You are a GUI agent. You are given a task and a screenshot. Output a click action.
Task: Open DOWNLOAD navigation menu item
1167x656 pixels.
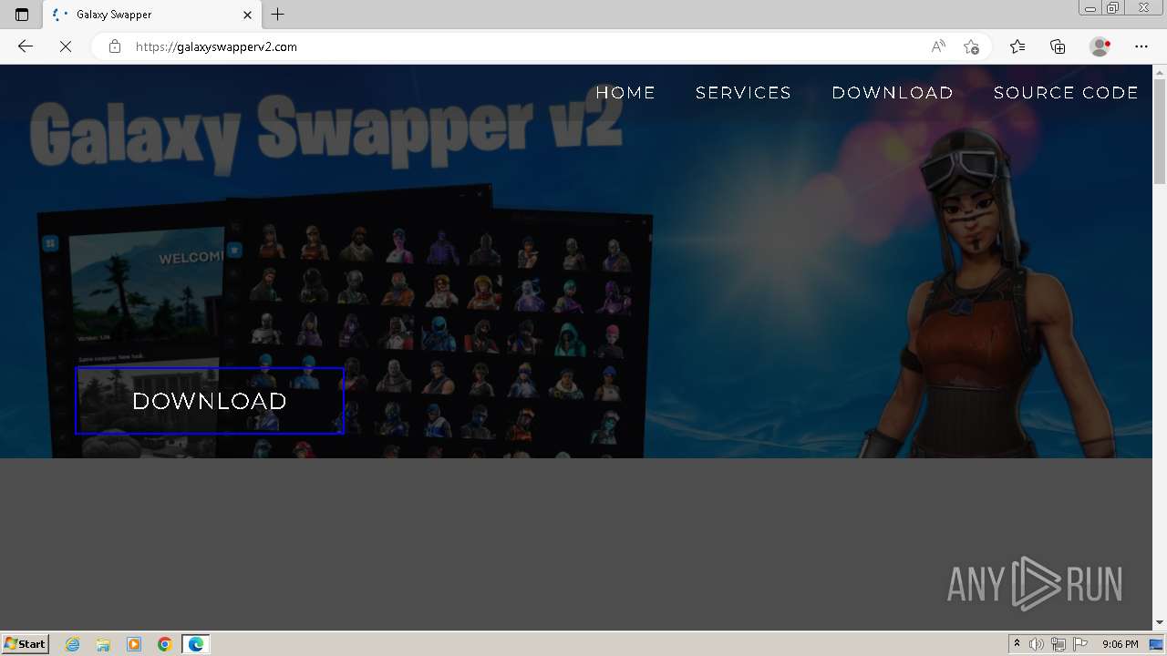click(893, 93)
